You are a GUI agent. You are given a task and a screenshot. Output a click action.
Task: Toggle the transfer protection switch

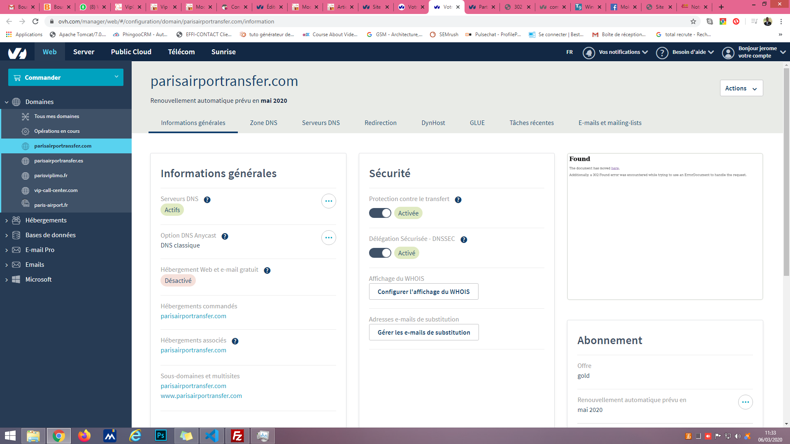(x=380, y=213)
